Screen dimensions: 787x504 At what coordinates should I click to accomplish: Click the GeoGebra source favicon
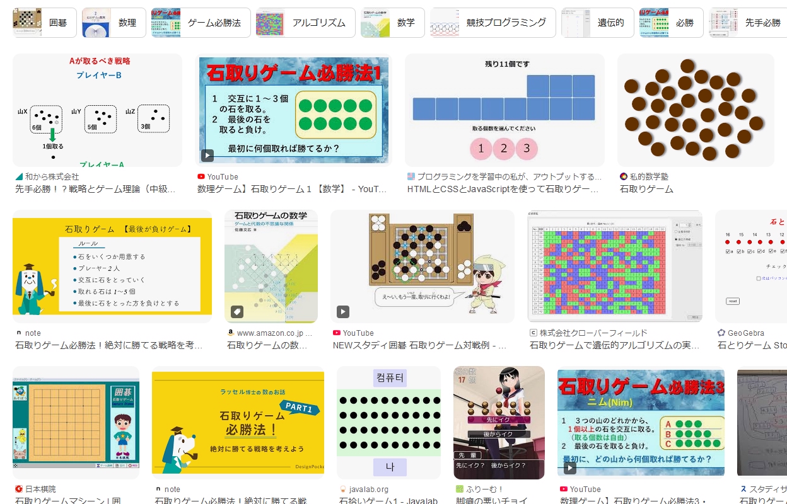click(721, 333)
